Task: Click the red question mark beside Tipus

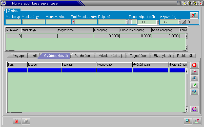Action: pos(130,22)
